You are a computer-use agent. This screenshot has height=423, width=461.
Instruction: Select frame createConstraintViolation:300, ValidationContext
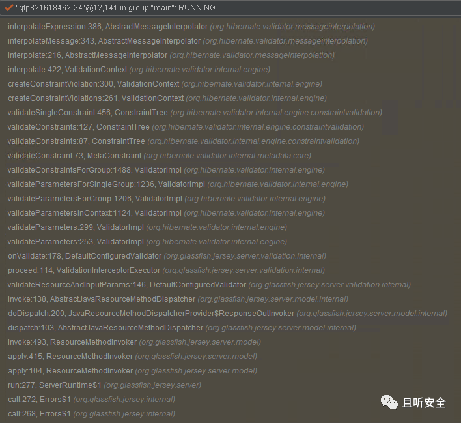click(x=165, y=84)
